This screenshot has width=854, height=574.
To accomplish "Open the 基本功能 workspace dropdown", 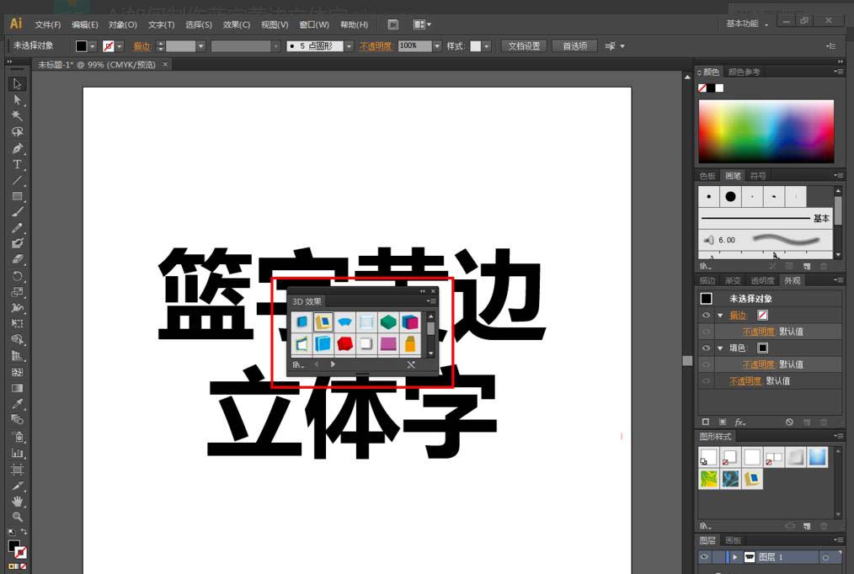I will pos(747,24).
